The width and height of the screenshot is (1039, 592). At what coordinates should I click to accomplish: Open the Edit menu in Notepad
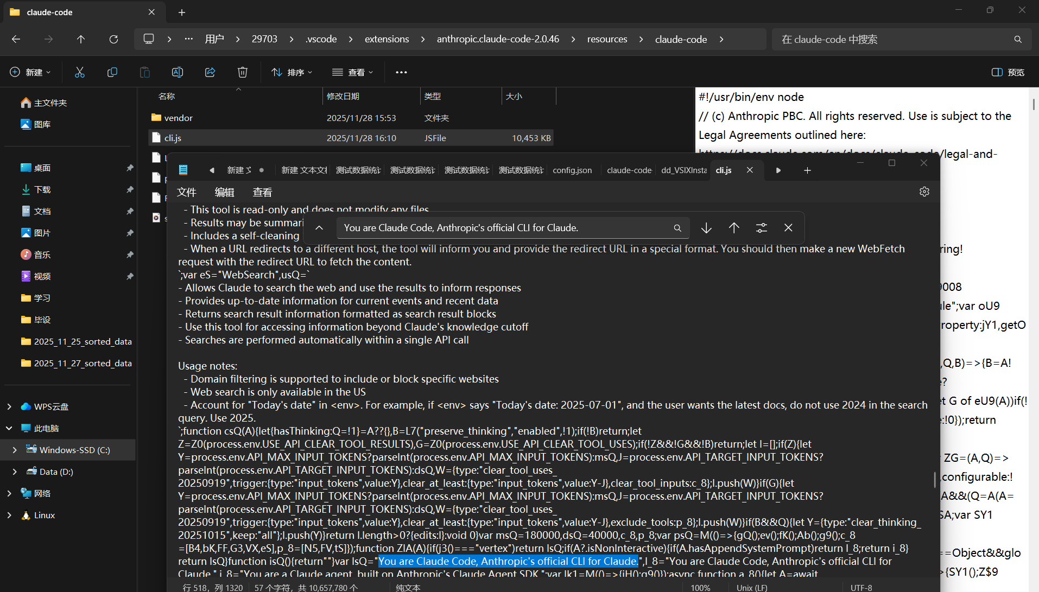[x=224, y=192]
